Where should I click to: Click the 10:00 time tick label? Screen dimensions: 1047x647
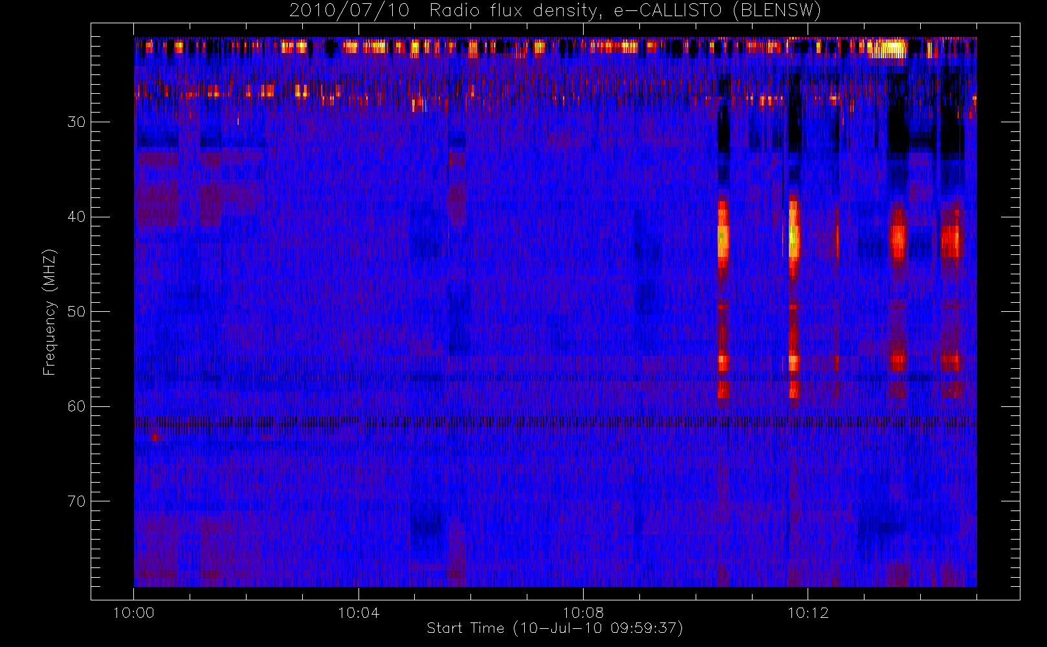point(134,613)
